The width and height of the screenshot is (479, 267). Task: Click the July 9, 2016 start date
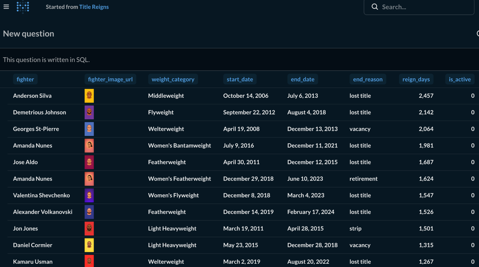tap(239, 146)
